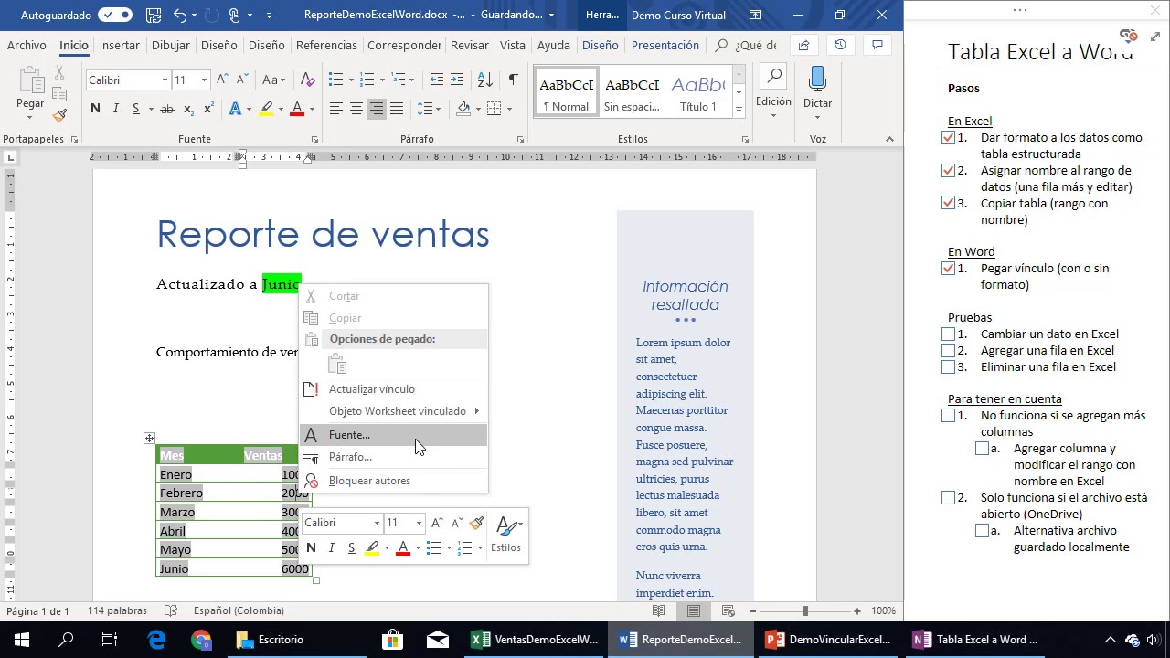Choose Actualizar vínculo in context menu

pyautogui.click(x=395, y=389)
